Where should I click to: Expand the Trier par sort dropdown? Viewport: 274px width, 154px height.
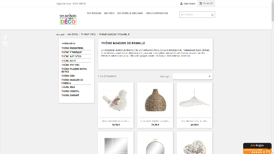(192, 76)
